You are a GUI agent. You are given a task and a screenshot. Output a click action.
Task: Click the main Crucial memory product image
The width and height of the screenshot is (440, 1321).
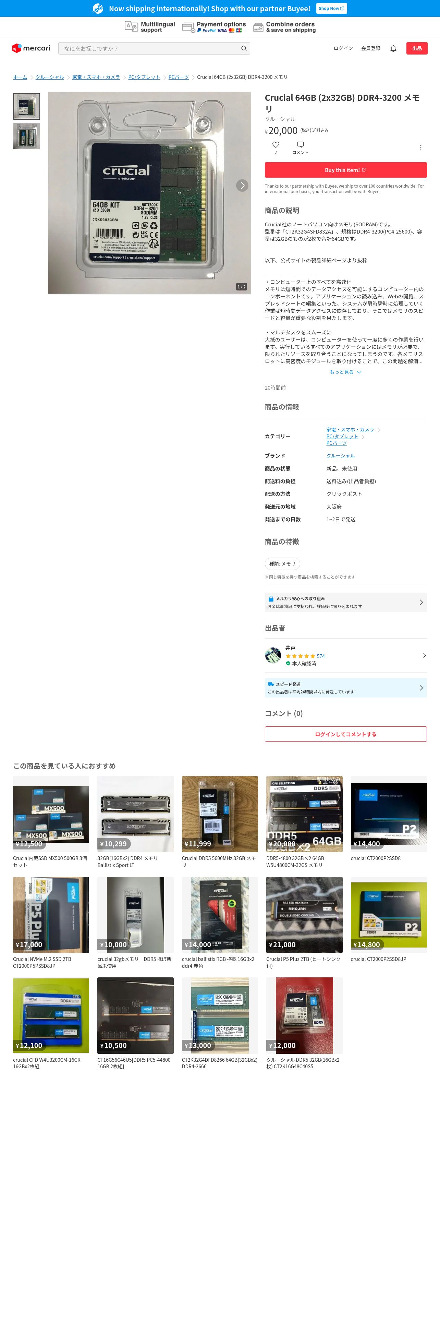(149, 193)
